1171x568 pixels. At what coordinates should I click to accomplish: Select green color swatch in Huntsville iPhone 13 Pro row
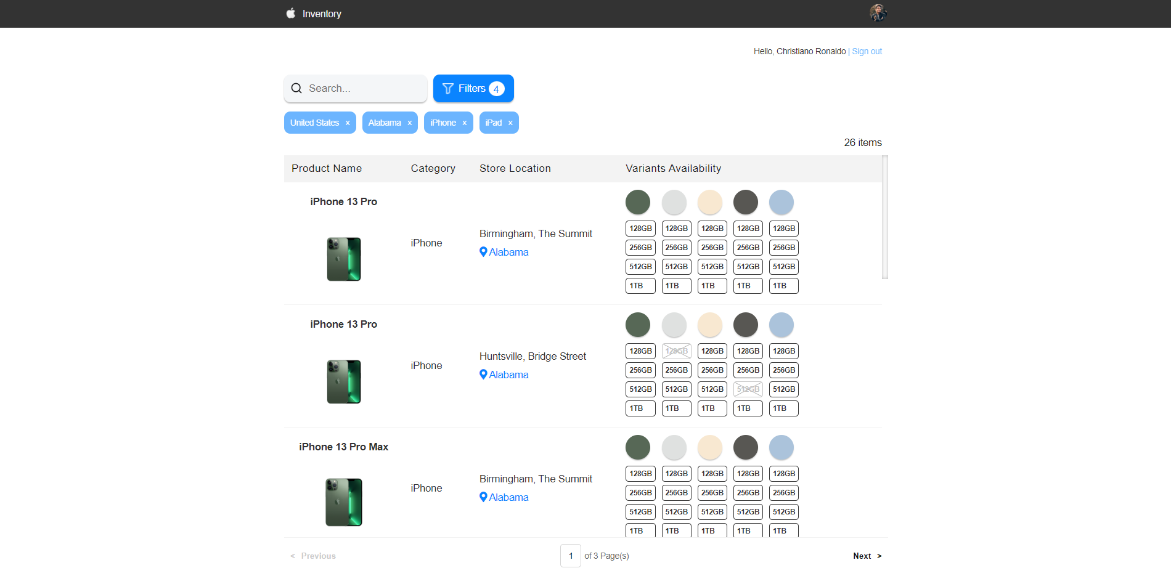click(x=638, y=325)
